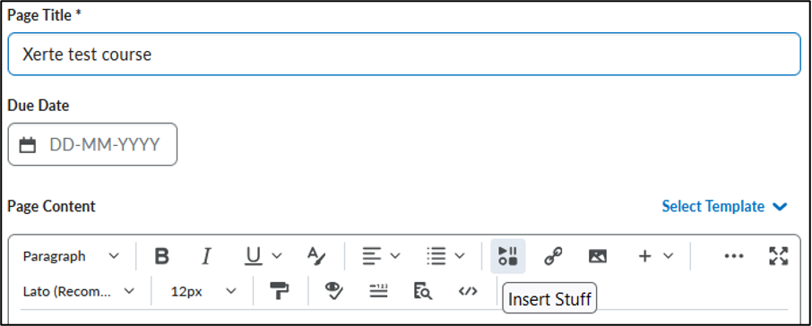Open the word count icon
Viewport: 812px width, 326px height.
click(378, 291)
